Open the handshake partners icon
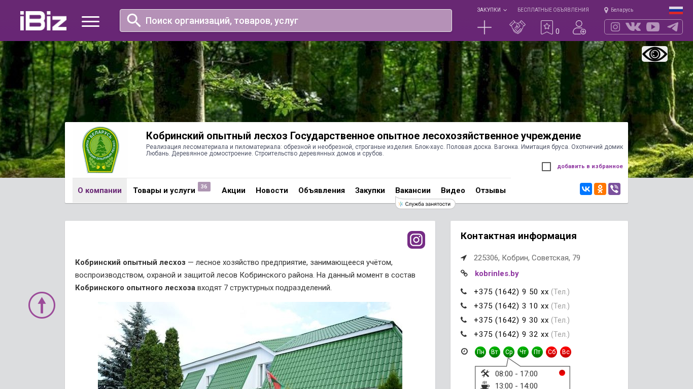 [x=517, y=27]
